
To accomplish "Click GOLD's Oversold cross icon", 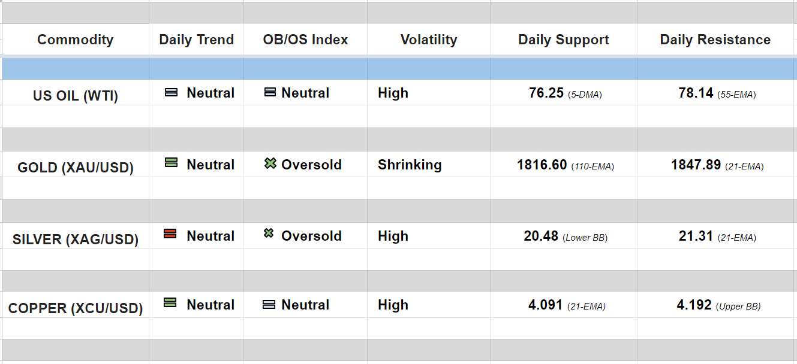I will 270,163.
